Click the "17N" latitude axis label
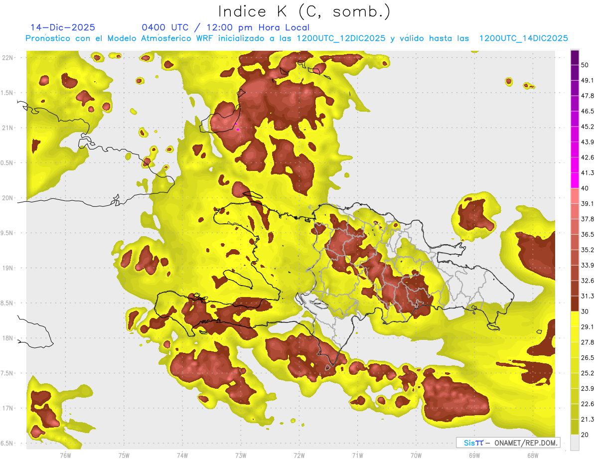598x462 pixels. tap(7, 408)
